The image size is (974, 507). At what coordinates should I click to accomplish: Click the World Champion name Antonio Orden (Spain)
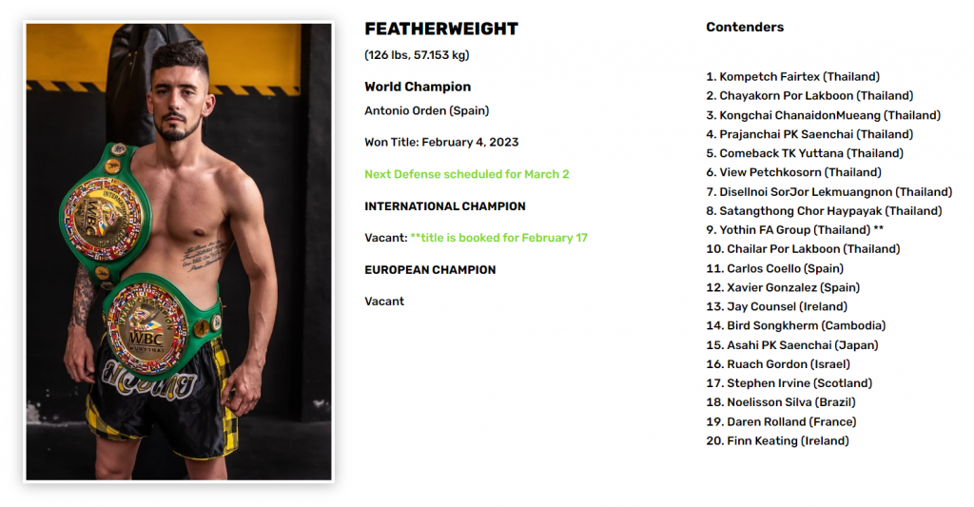tap(427, 111)
